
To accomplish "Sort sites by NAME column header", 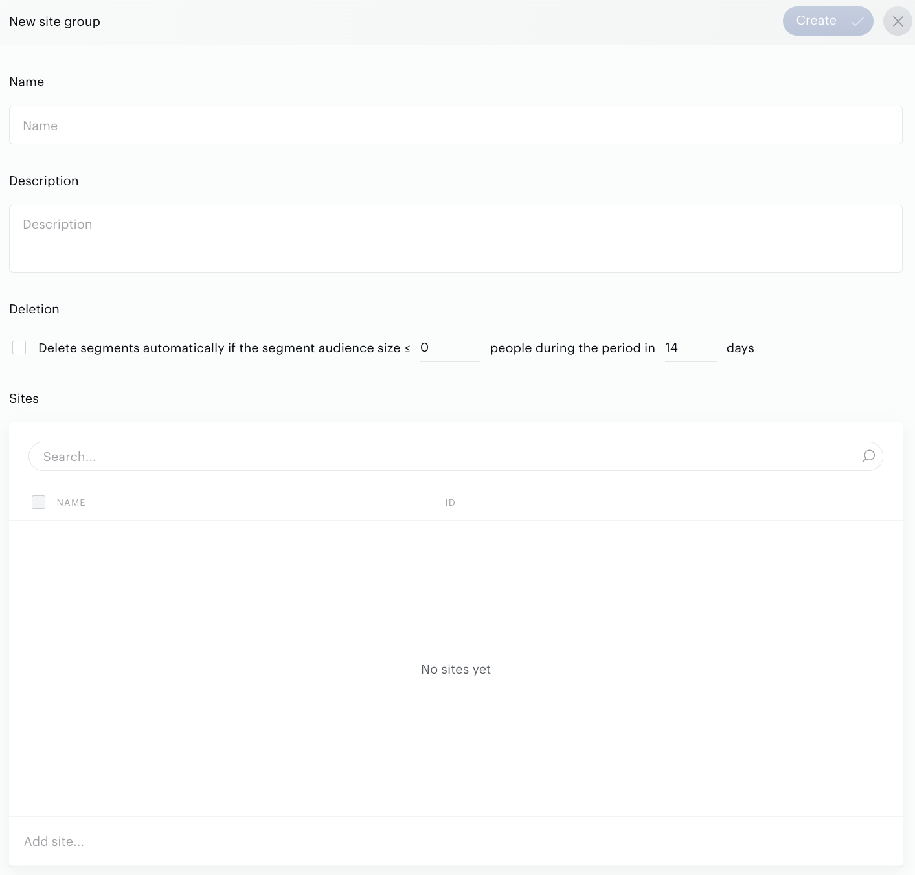I will click(x=71, y=503).
